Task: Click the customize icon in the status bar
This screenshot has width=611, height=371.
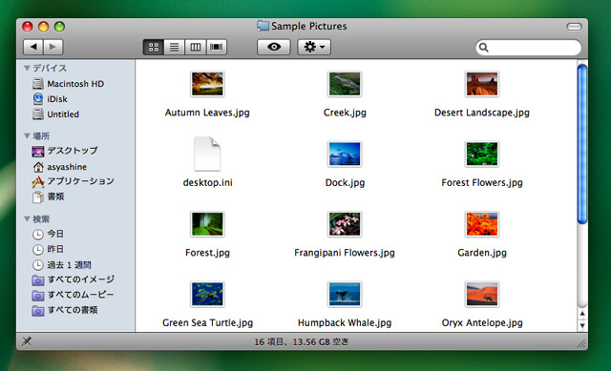Action: [x=27, y=341]
